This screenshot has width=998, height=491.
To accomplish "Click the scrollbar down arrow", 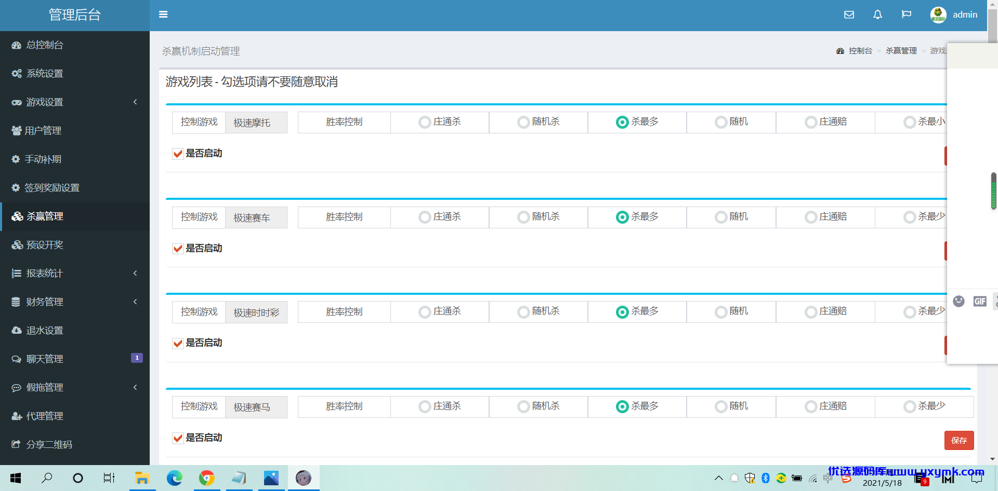I will [x=992, y=459].
